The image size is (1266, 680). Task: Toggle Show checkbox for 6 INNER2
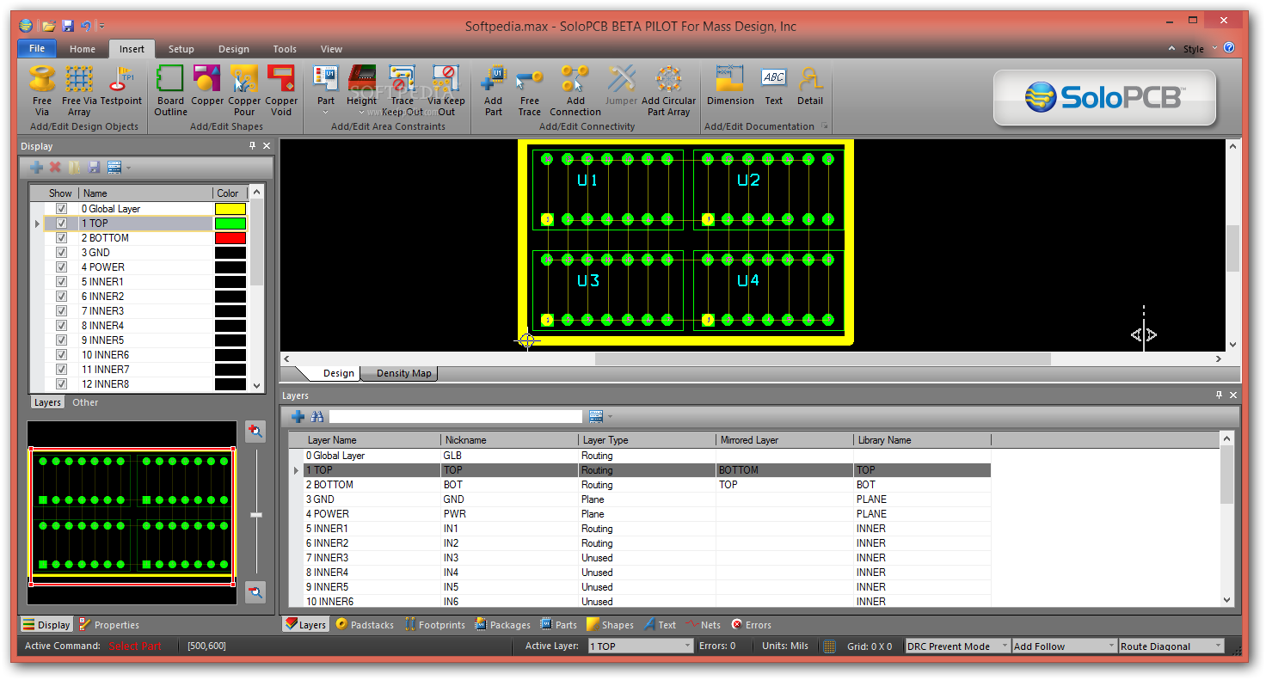click(61, 297)
